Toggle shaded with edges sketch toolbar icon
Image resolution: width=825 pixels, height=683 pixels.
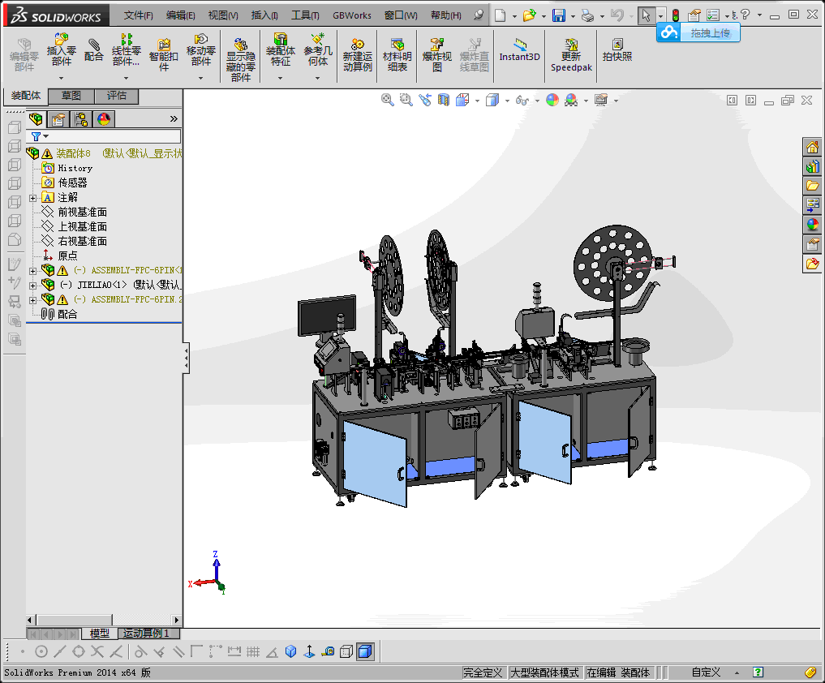tap(364, 651)
